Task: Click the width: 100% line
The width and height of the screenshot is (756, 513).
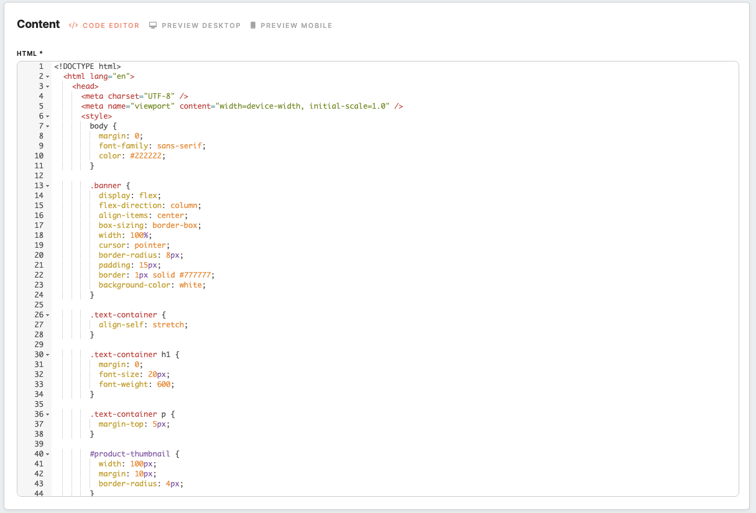Action: coord(126,235)
